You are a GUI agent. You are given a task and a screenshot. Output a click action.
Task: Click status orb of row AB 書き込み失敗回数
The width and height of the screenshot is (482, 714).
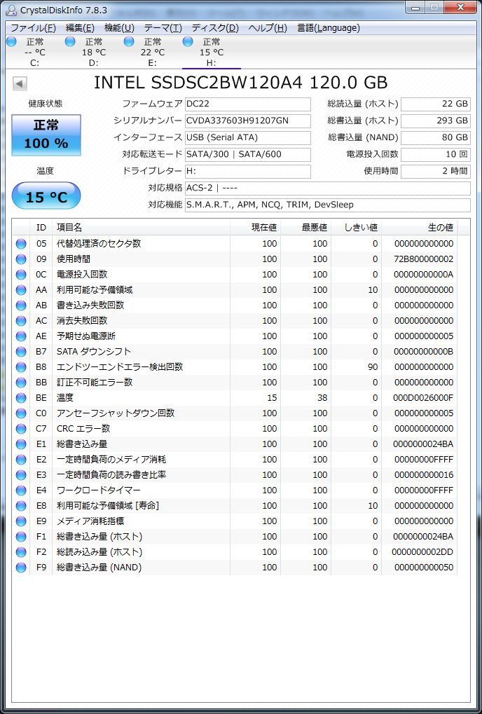21,305
